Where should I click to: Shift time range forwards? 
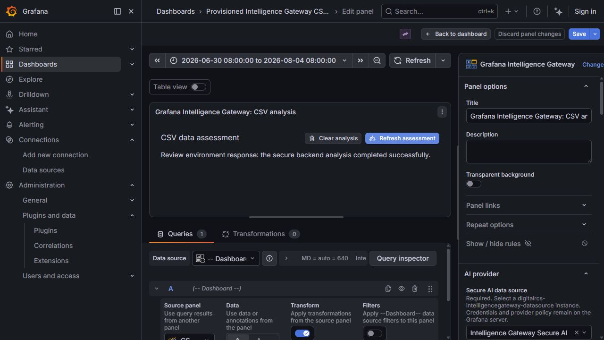tap(361, 60)
